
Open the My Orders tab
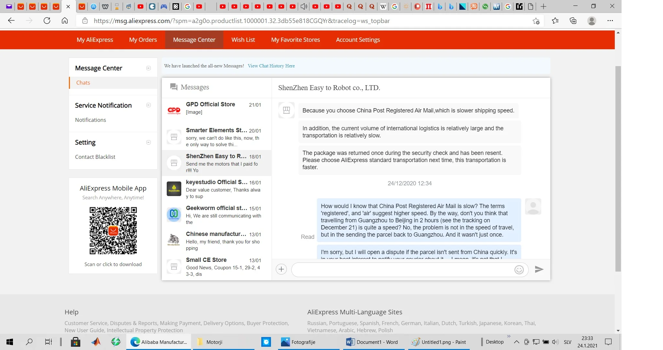point(143,40)
